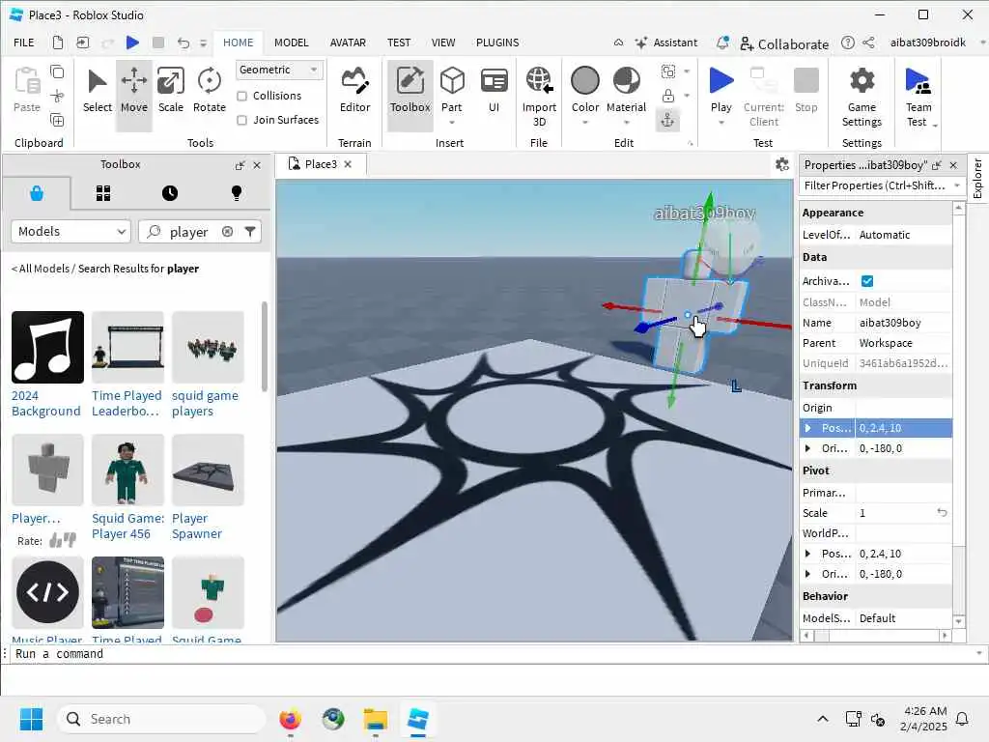Toggle the Anchor button

[667, 120]
